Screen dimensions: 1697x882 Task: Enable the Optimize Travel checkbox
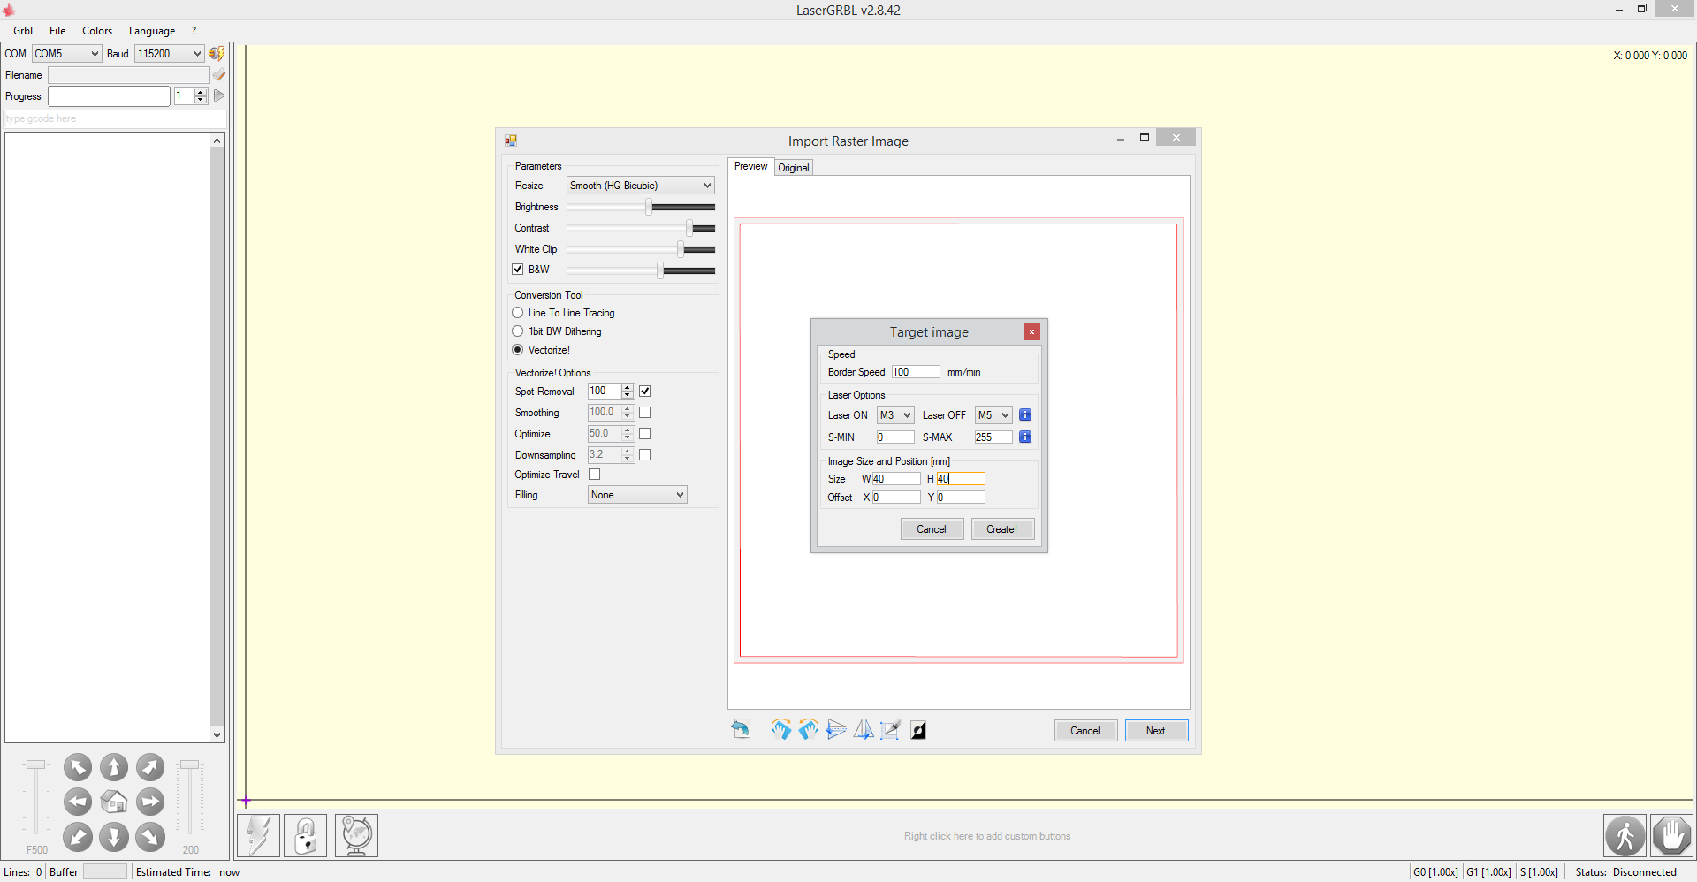(595, 475)
